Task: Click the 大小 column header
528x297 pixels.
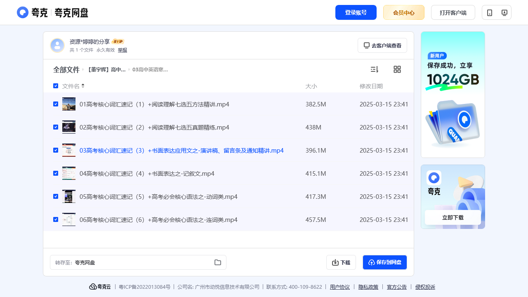Action: 311,86
